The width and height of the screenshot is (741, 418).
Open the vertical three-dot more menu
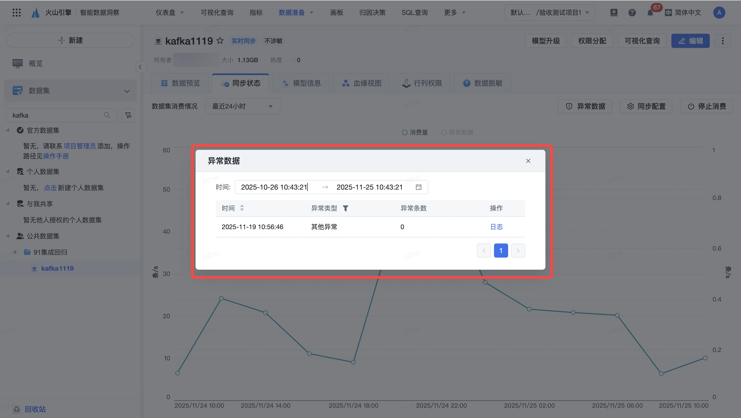point(723,41)
